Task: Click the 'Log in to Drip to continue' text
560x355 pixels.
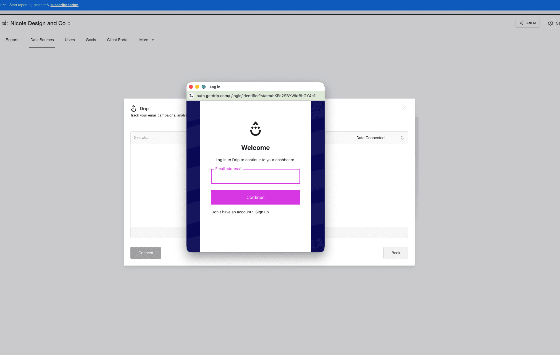Action: click(x=255, y=160)
